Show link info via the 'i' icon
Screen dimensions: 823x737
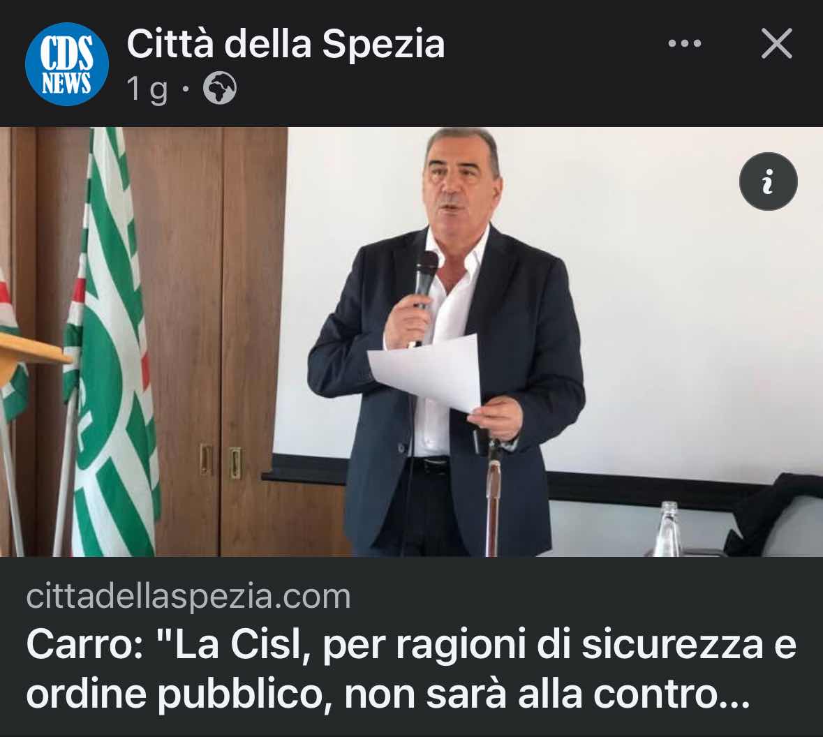(769, 181)
